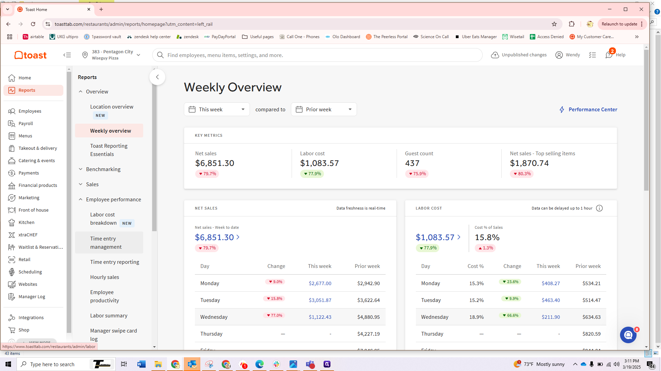661x371 pixels.
Task: Open Home in left navigation
Action: click(x=33, y=78)
